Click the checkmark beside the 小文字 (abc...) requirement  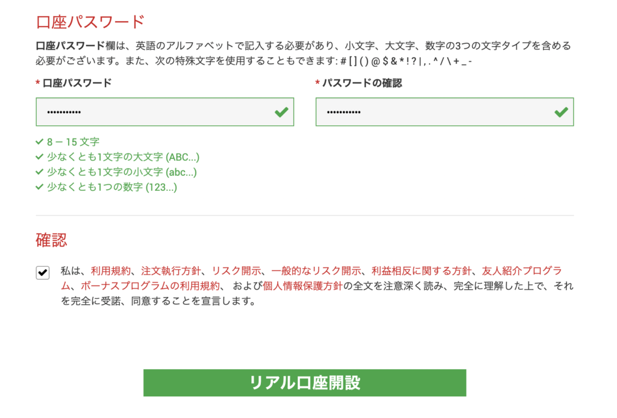pyautogui.click(x=40, y=173)
